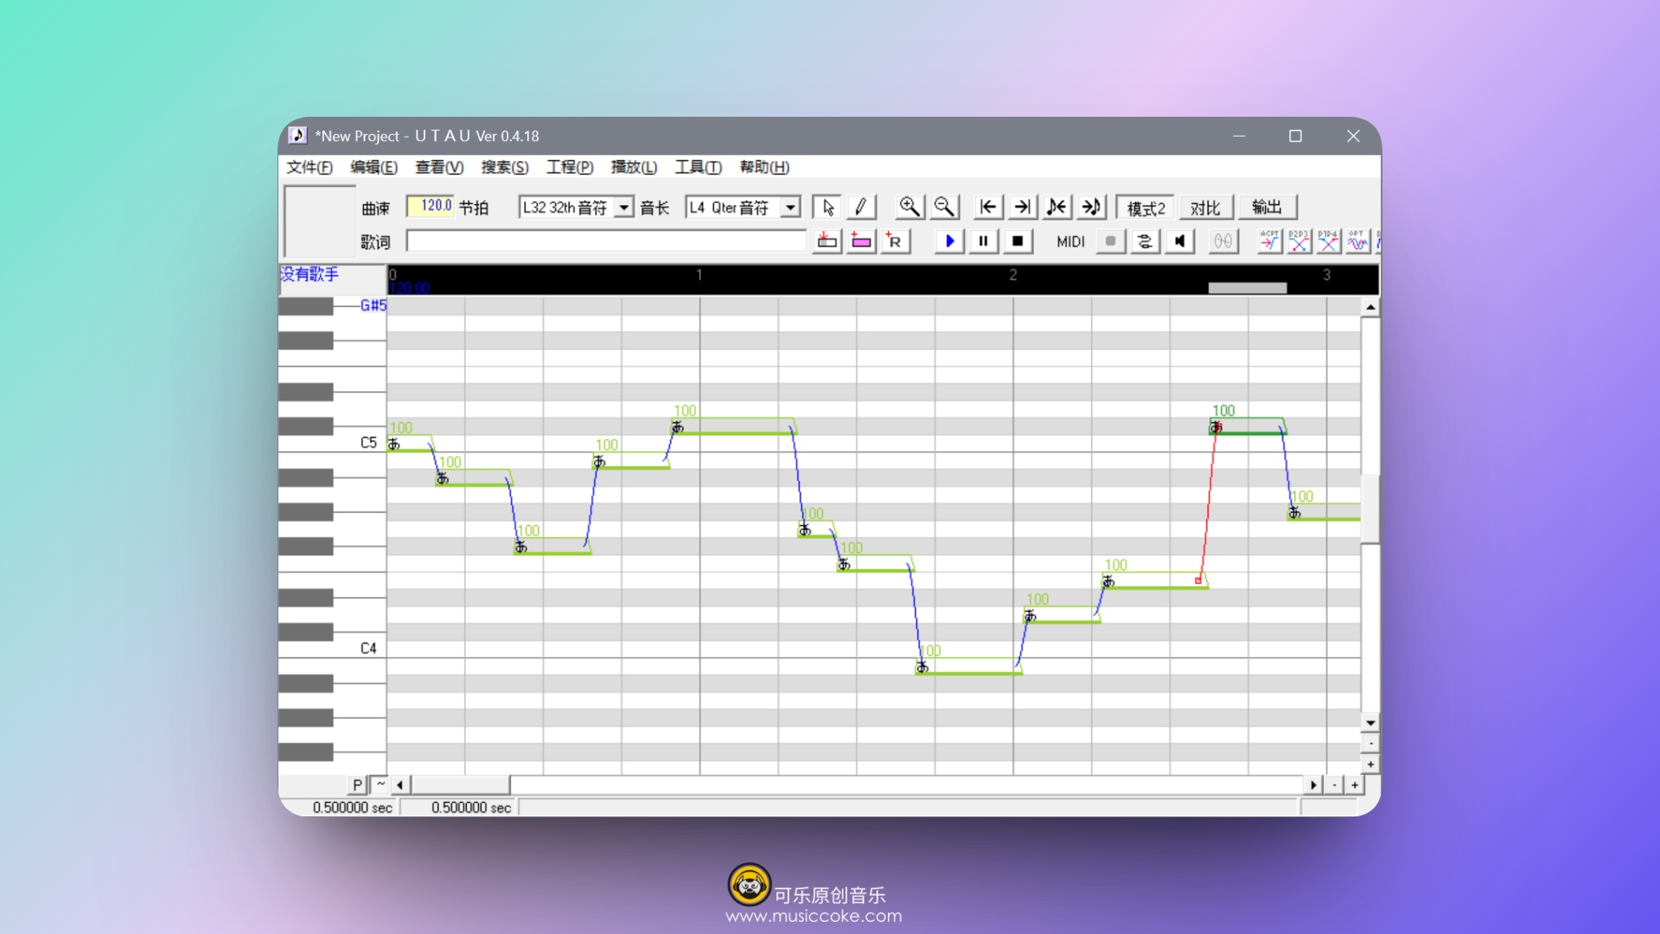Start playback with the blue play button
1660x934 pixels.
pos(949,241)
